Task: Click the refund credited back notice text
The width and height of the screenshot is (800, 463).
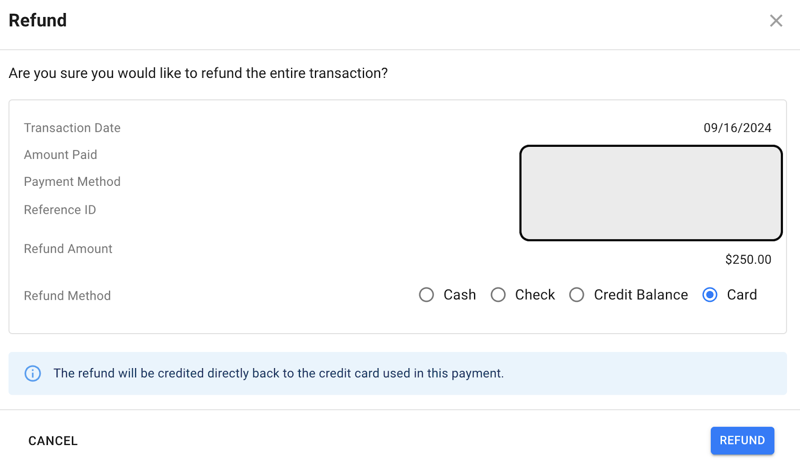Action: tap(278, 373)
